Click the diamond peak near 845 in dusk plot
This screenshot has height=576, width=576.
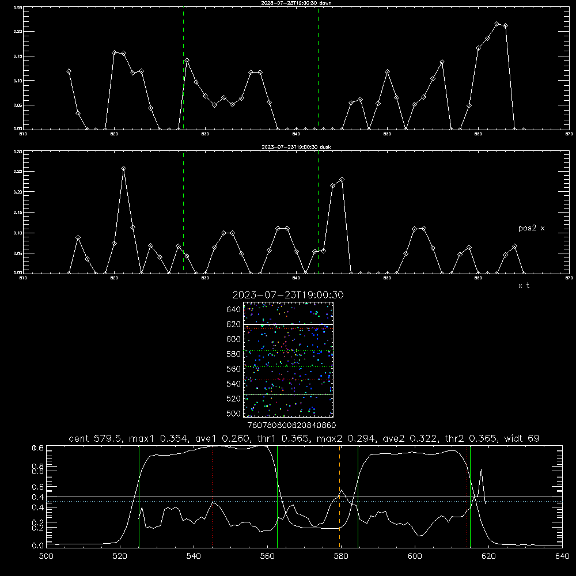[x=342, y=180]
